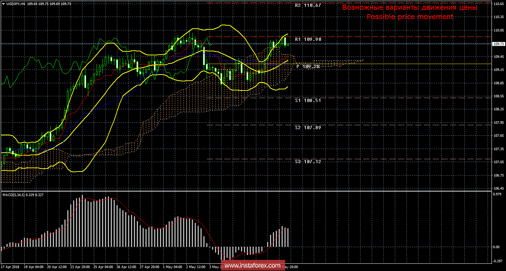The width and height of the screenshot is (506, 271).
Task: Select the R1 109.90 resistance label
Action: click(x=308, y=39)
